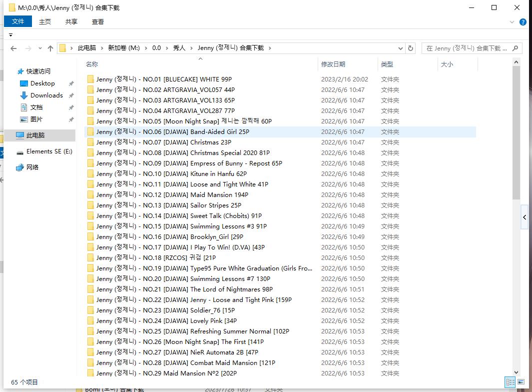This screenshot has height=392, width=532.
Task: Click folder icon of NO.02 ARTGRAVIA_VOL057
Action: pos(90,89)
